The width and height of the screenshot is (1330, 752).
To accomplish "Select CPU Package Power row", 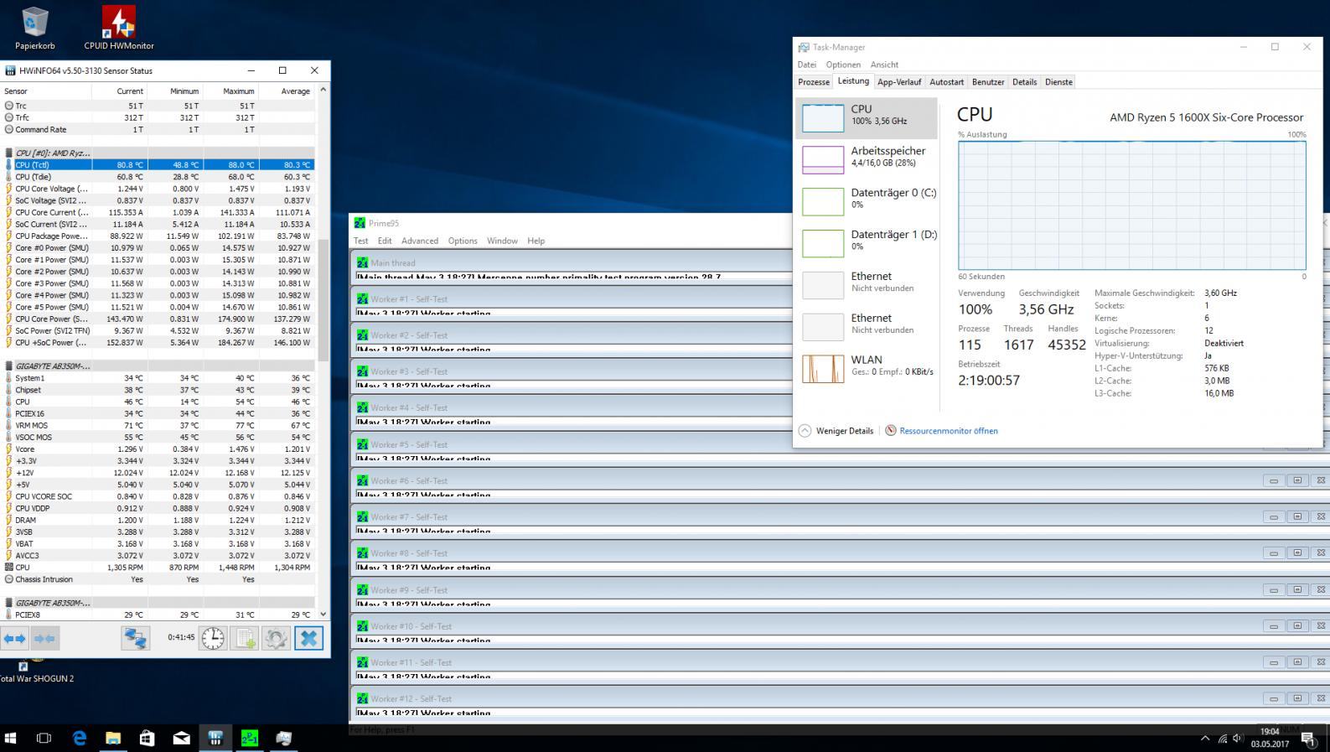I will tap(159, 236).
